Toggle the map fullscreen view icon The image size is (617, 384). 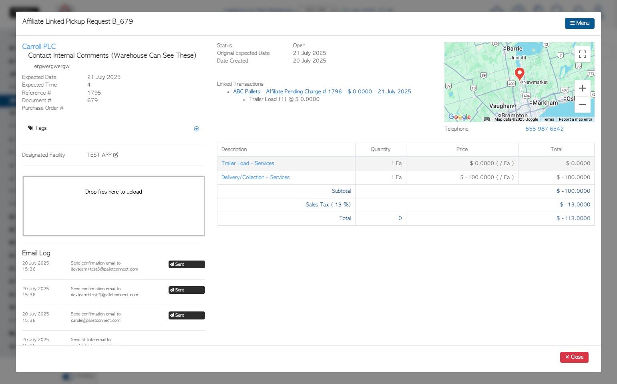583,54
